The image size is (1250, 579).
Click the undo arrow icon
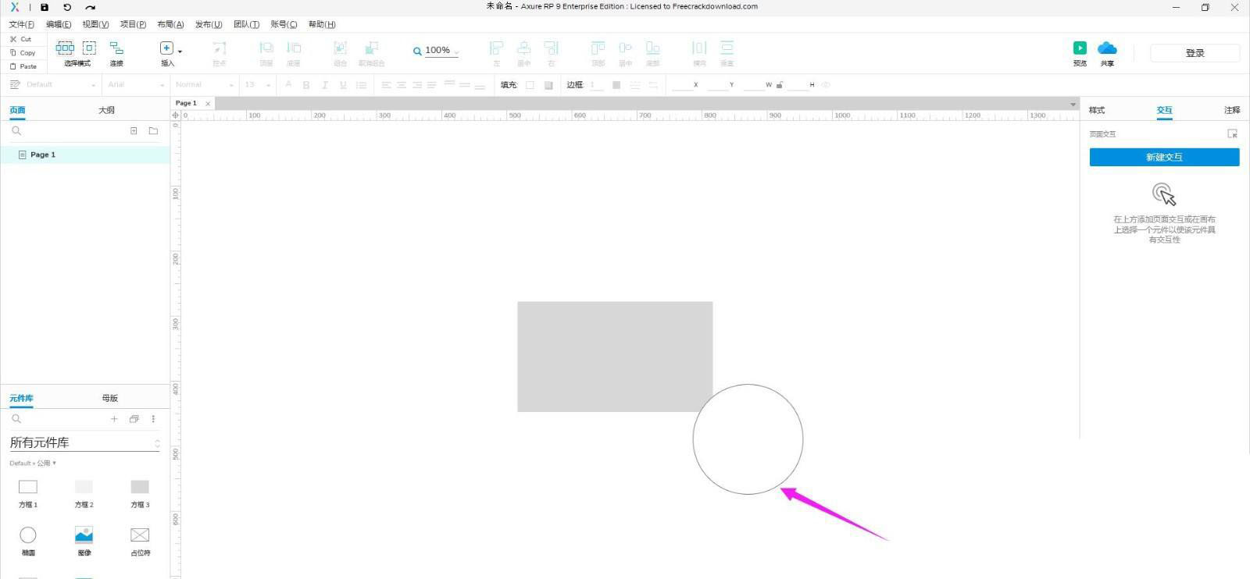pyautogui.click(x=67, y=7)
